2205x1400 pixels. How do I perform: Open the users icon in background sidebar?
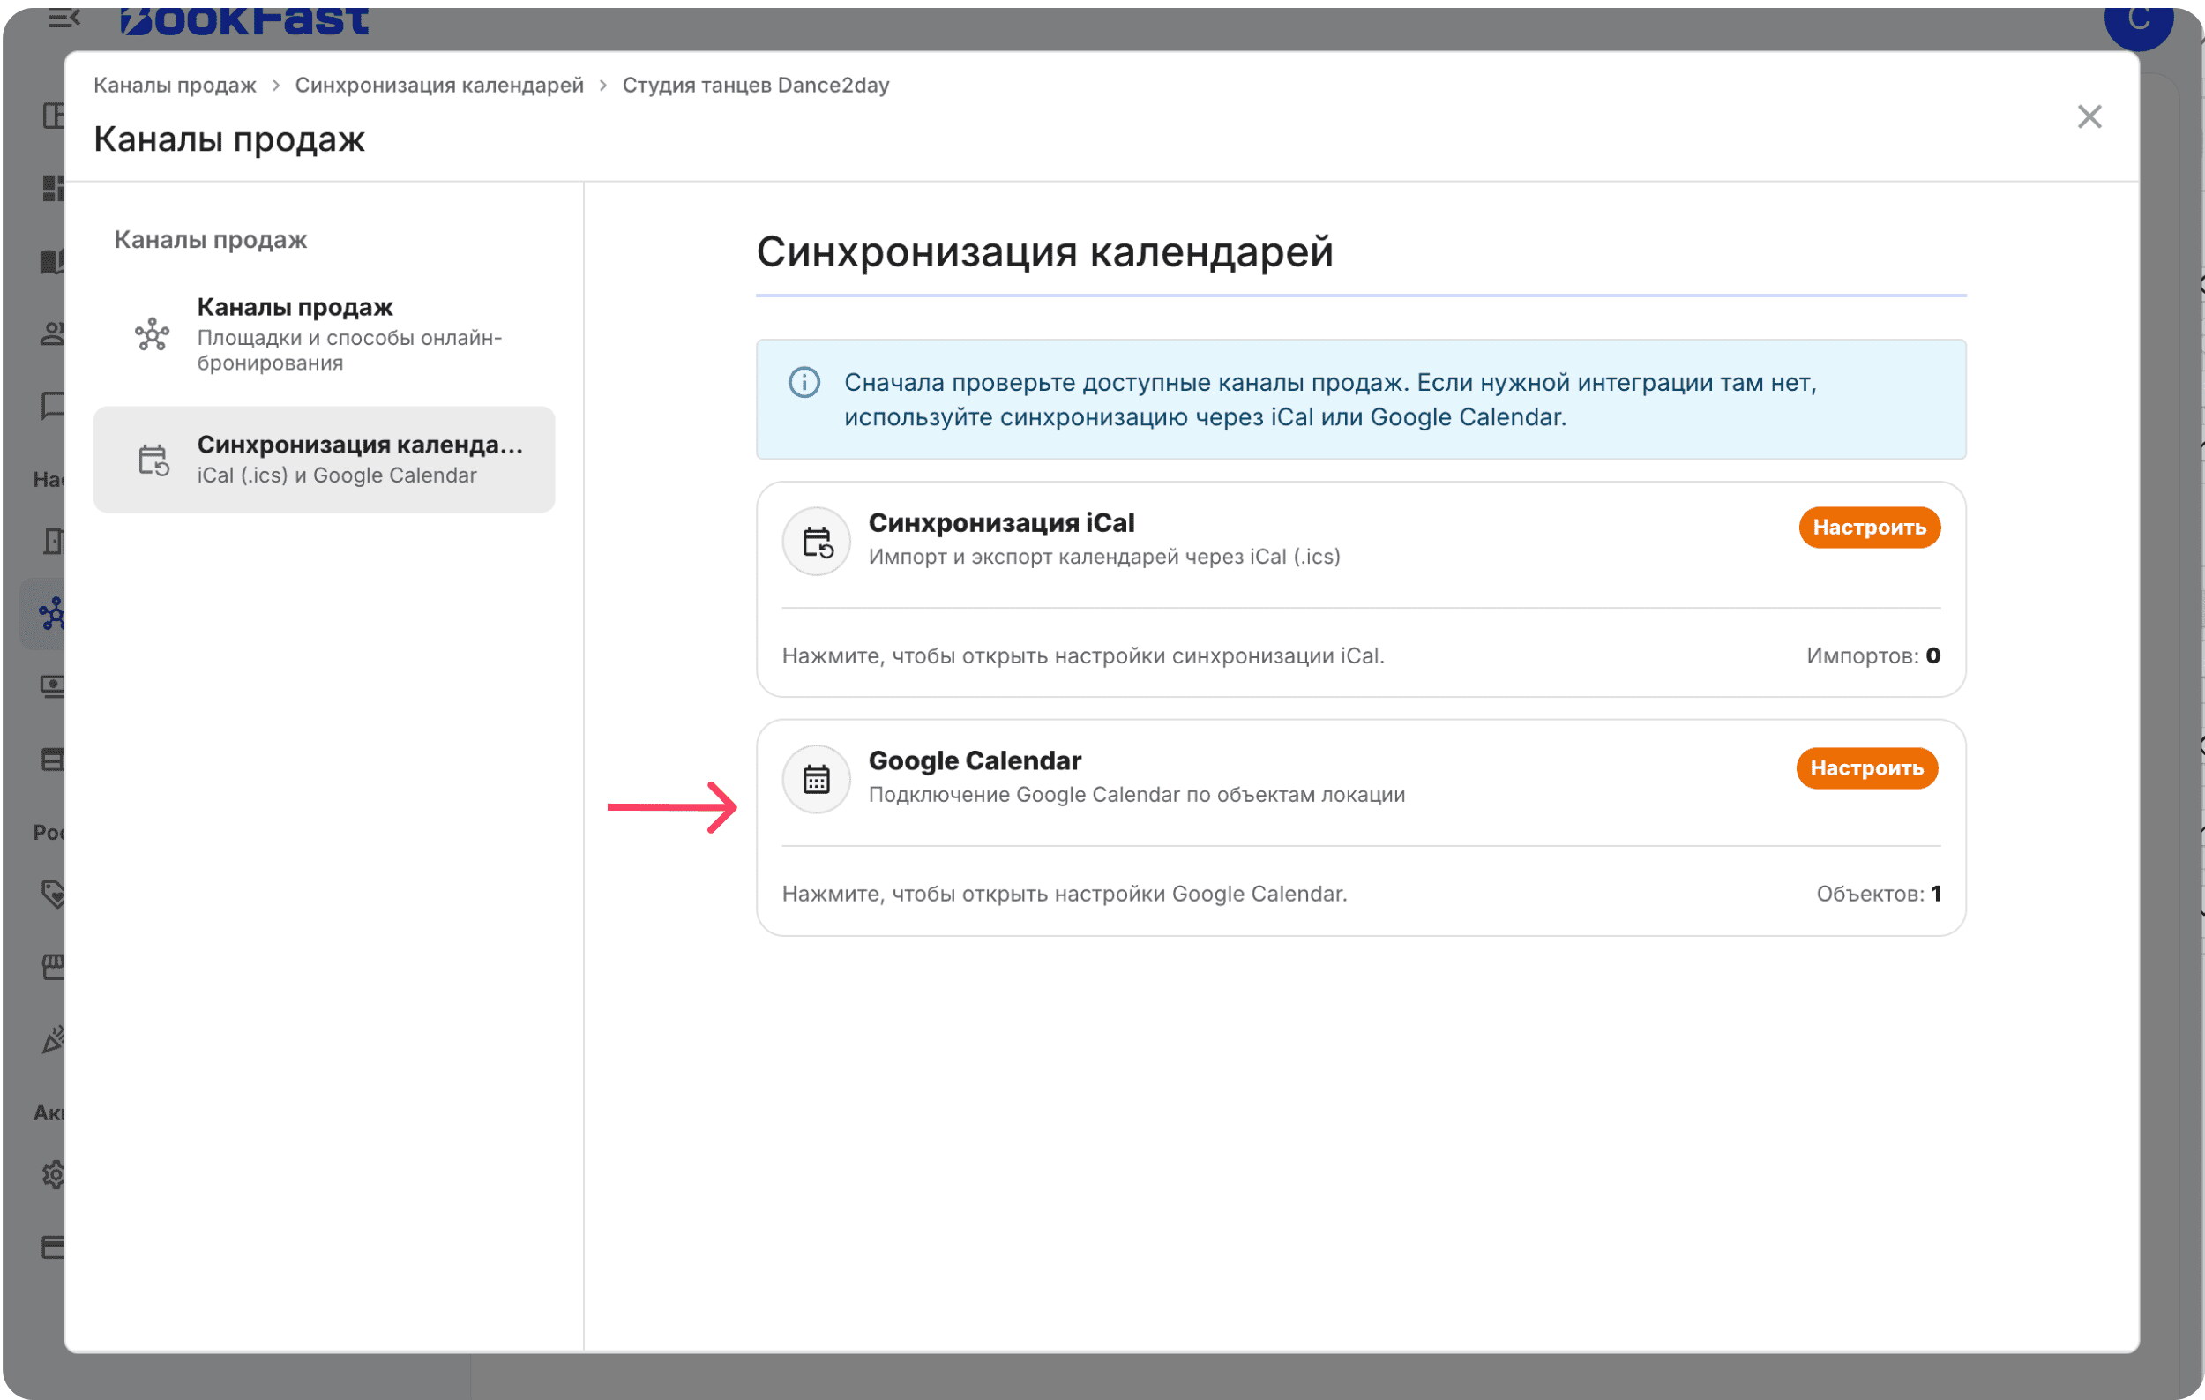pyautogui.click(x=53, y=333)
